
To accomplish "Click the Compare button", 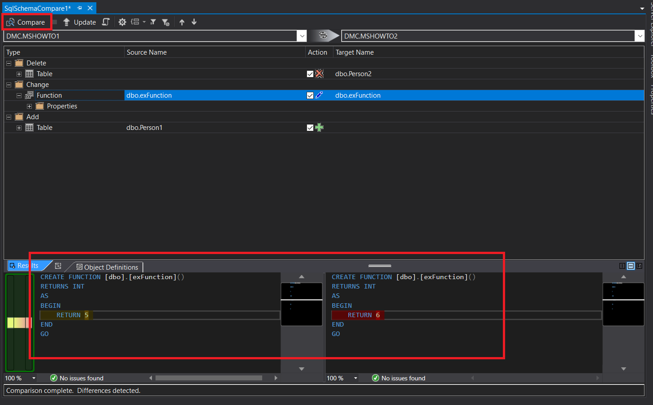I will click(x=26, y=22).
